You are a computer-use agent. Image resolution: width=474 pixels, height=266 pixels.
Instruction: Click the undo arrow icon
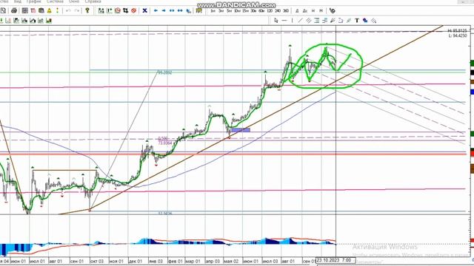(68, 11)
